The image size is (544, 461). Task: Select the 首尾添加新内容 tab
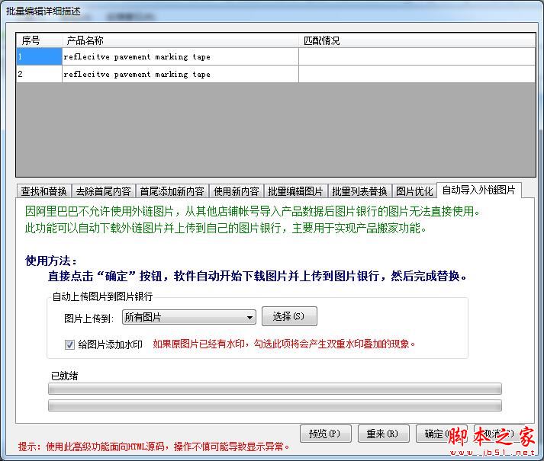[172, 191]
